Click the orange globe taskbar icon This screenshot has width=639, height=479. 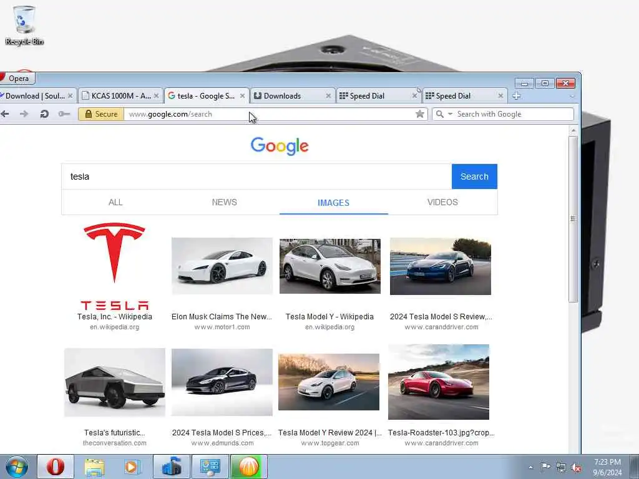pyautogui.click(x=249, y=467)
